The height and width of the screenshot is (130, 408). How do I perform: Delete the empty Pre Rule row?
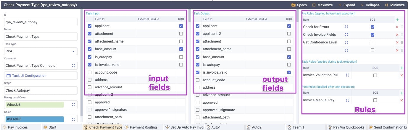[x=397, y=50]
